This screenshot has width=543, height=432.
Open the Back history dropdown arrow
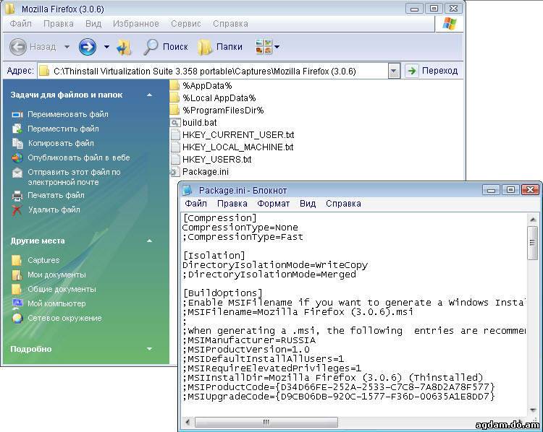click(67, 47)
